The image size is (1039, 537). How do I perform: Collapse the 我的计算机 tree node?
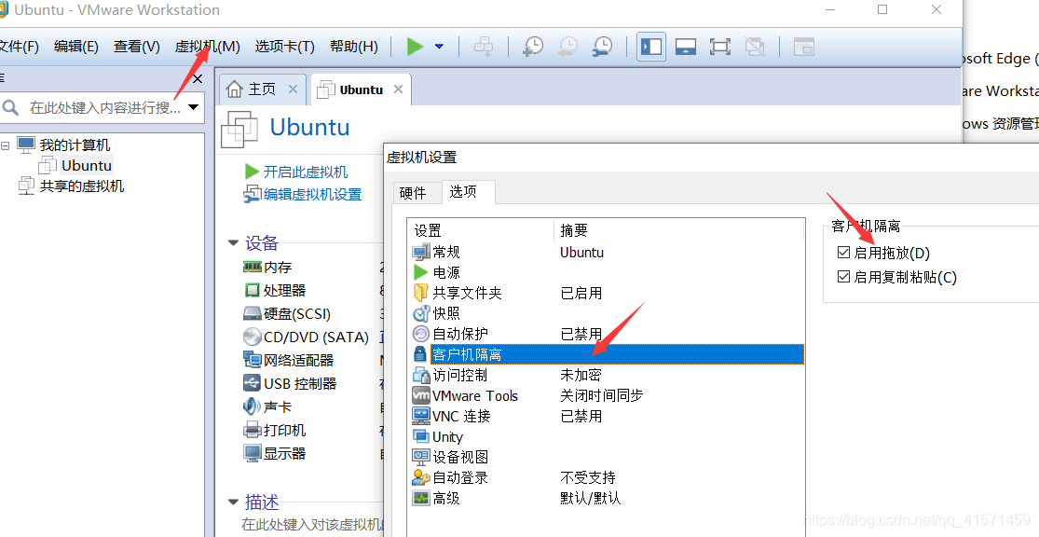click(x=6, y=145)
